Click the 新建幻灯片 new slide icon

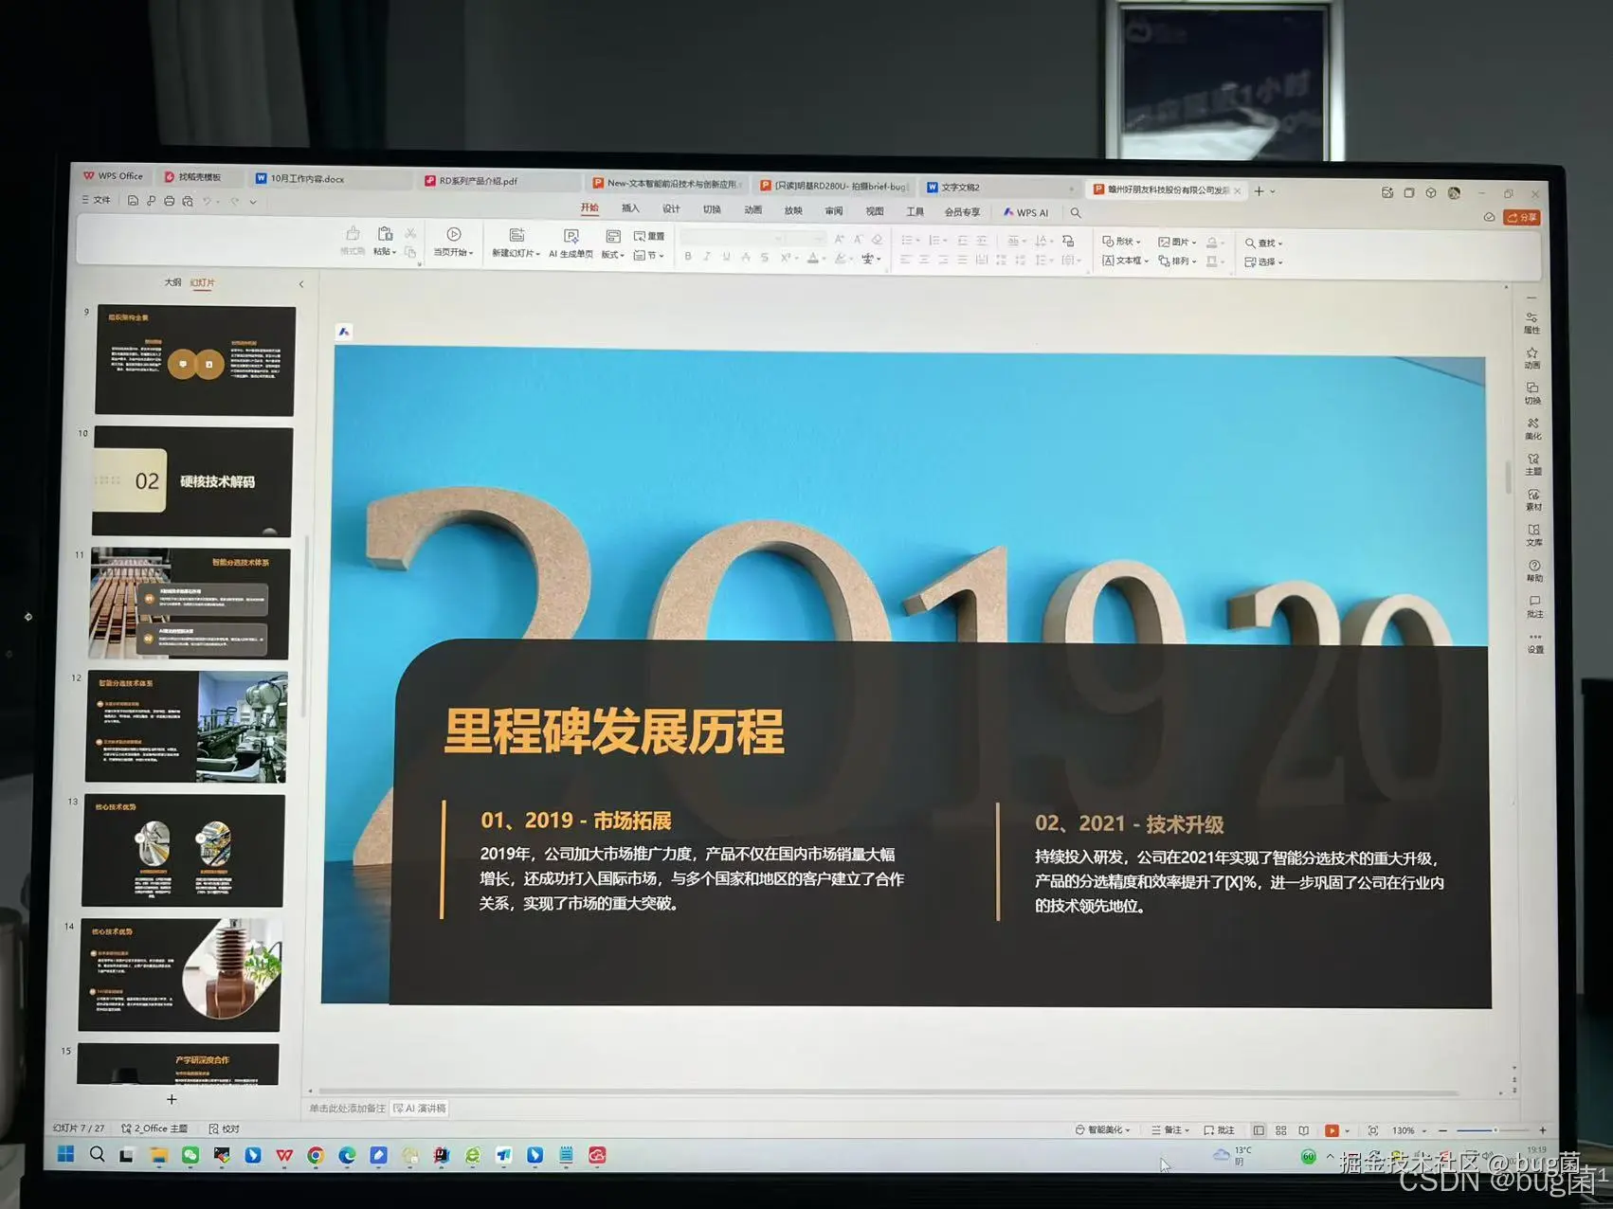(517, 235)
